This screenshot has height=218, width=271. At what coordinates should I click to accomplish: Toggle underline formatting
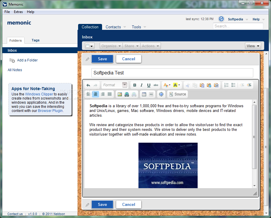[x=149, y=85]
